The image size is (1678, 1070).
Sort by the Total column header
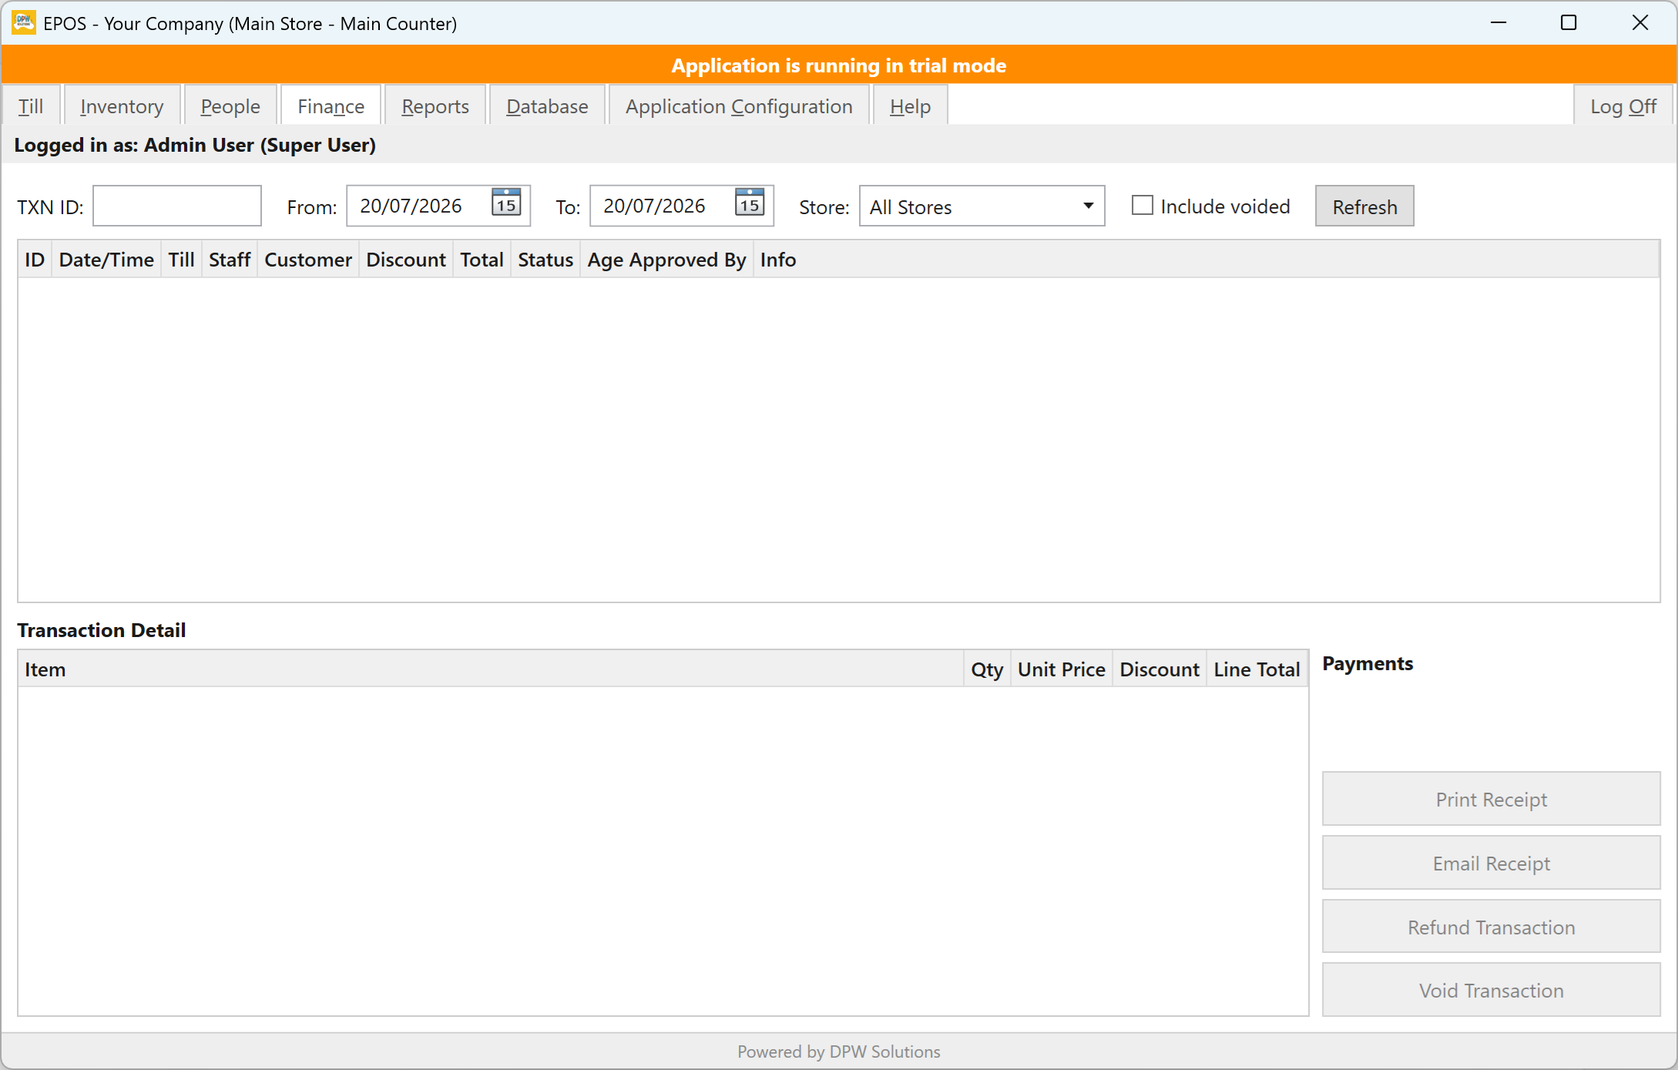coord(482,260)
